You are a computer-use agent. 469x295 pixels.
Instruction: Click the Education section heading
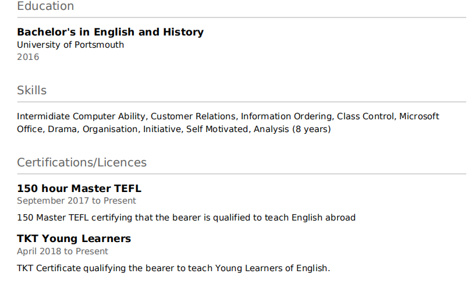45,6
